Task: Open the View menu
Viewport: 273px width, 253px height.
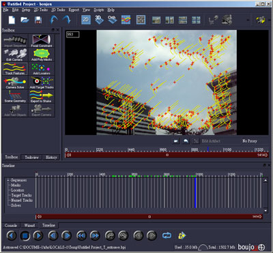Action: coord(86,10)
